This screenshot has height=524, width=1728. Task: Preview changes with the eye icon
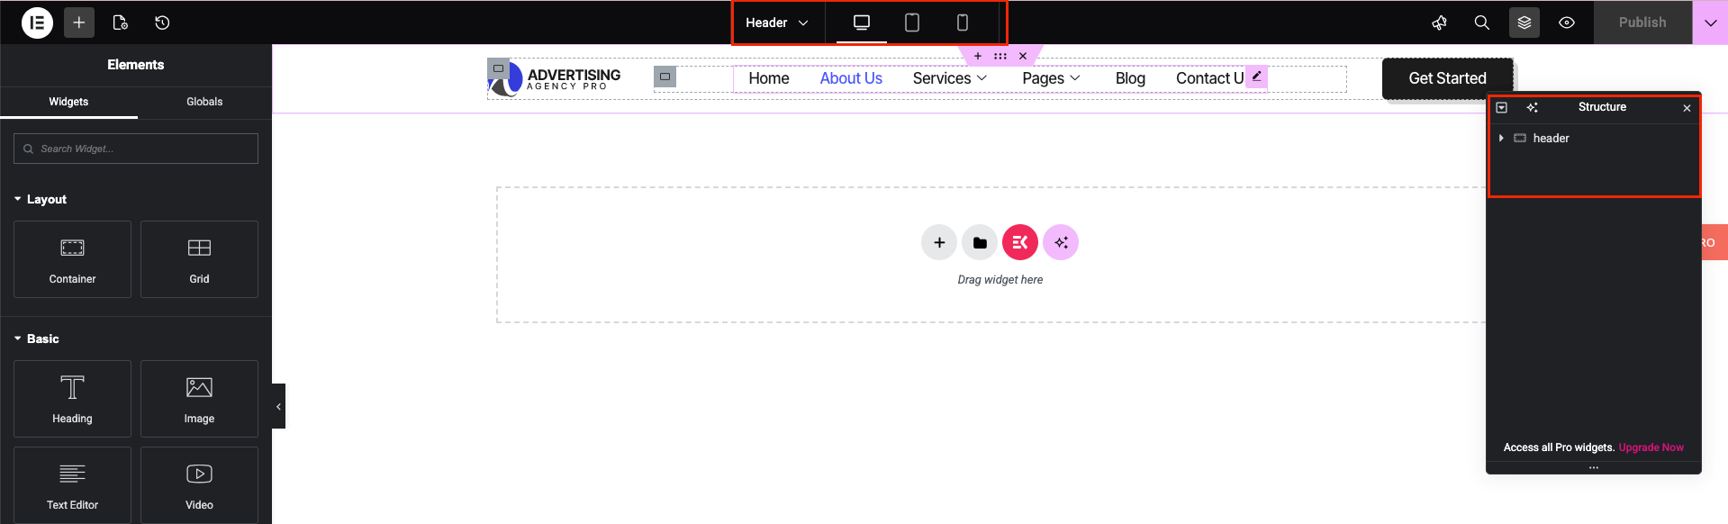coord(1567,23)
